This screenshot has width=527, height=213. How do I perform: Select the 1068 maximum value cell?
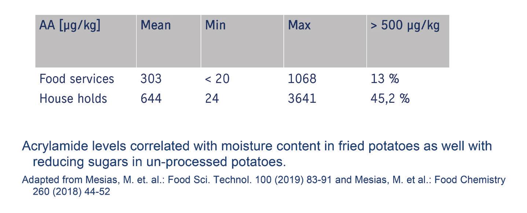click(302, 79)
